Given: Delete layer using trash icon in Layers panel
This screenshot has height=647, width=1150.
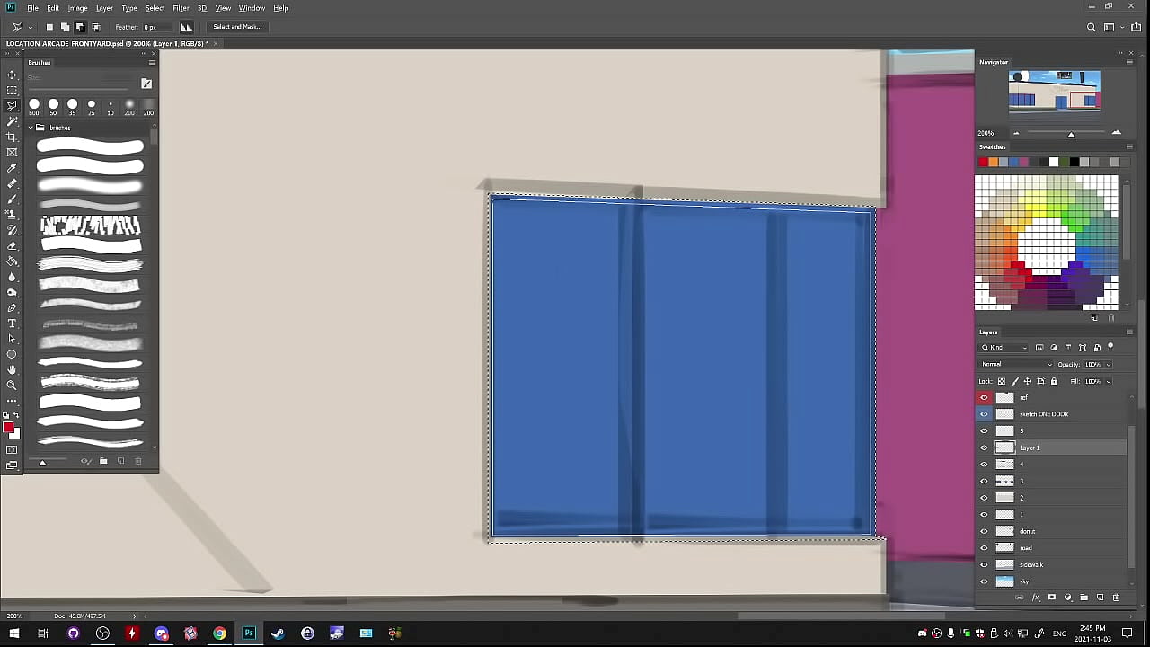Looking at the screenshot, I should click(1116, 598).
